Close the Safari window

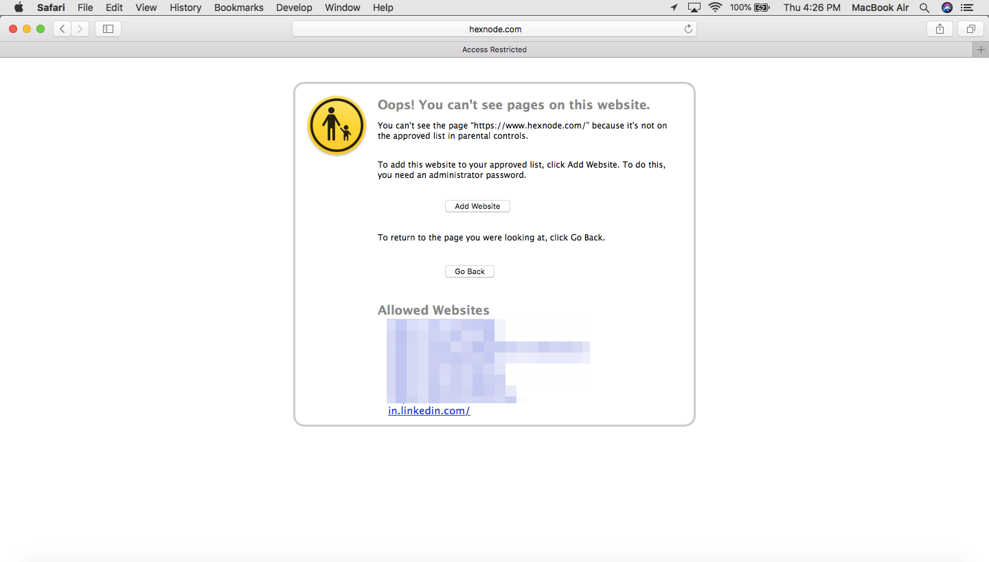pyautogui.click(x=13, y=29)
